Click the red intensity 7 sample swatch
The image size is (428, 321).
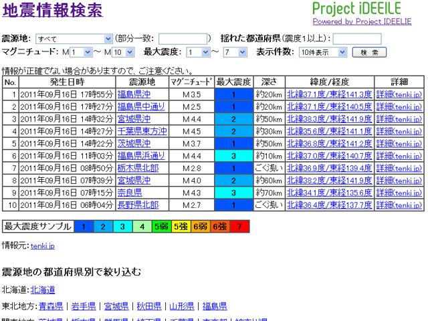point(239,227)
